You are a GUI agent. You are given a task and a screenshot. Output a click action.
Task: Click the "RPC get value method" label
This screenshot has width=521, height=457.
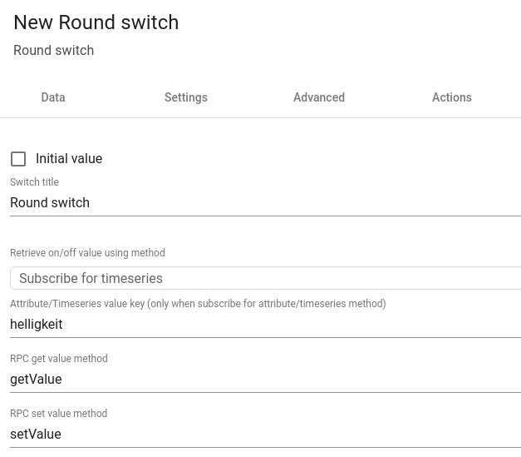(x=59, y=359)
